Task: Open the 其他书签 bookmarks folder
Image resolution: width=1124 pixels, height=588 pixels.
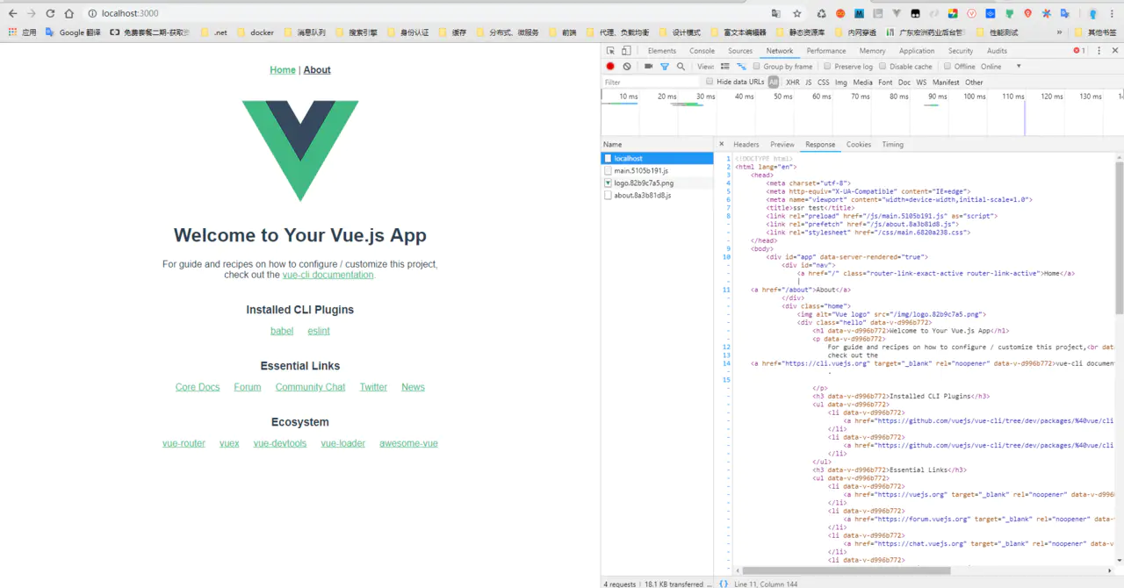Action: [x=1097, y=32]
